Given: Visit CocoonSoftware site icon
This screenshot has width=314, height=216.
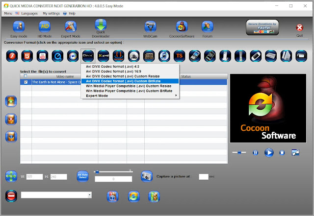Looking at the screenshot, I should pos(182,26).
